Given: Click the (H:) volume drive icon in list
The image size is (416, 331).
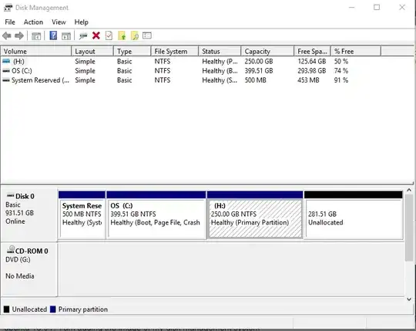Looking at the screenshot, I should click(6, 62).
